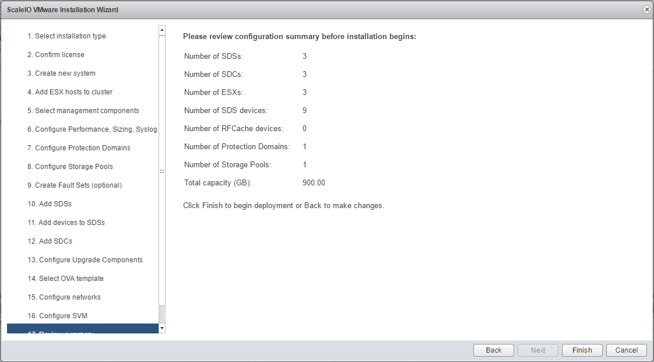Jump to step 9 Create Fault Sets (optional)
The height and width of the screenshot is (362, 654).
tap(75, 185)
